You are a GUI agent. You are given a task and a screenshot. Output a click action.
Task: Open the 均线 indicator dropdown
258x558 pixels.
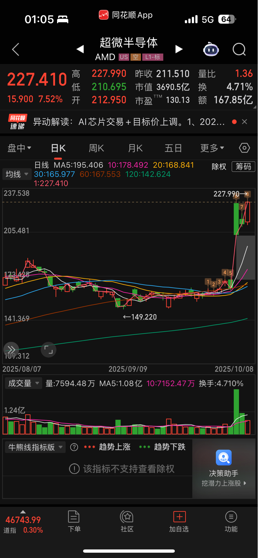17,174
